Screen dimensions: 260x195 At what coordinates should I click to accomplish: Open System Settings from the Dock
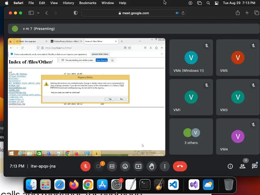point(116,185)
